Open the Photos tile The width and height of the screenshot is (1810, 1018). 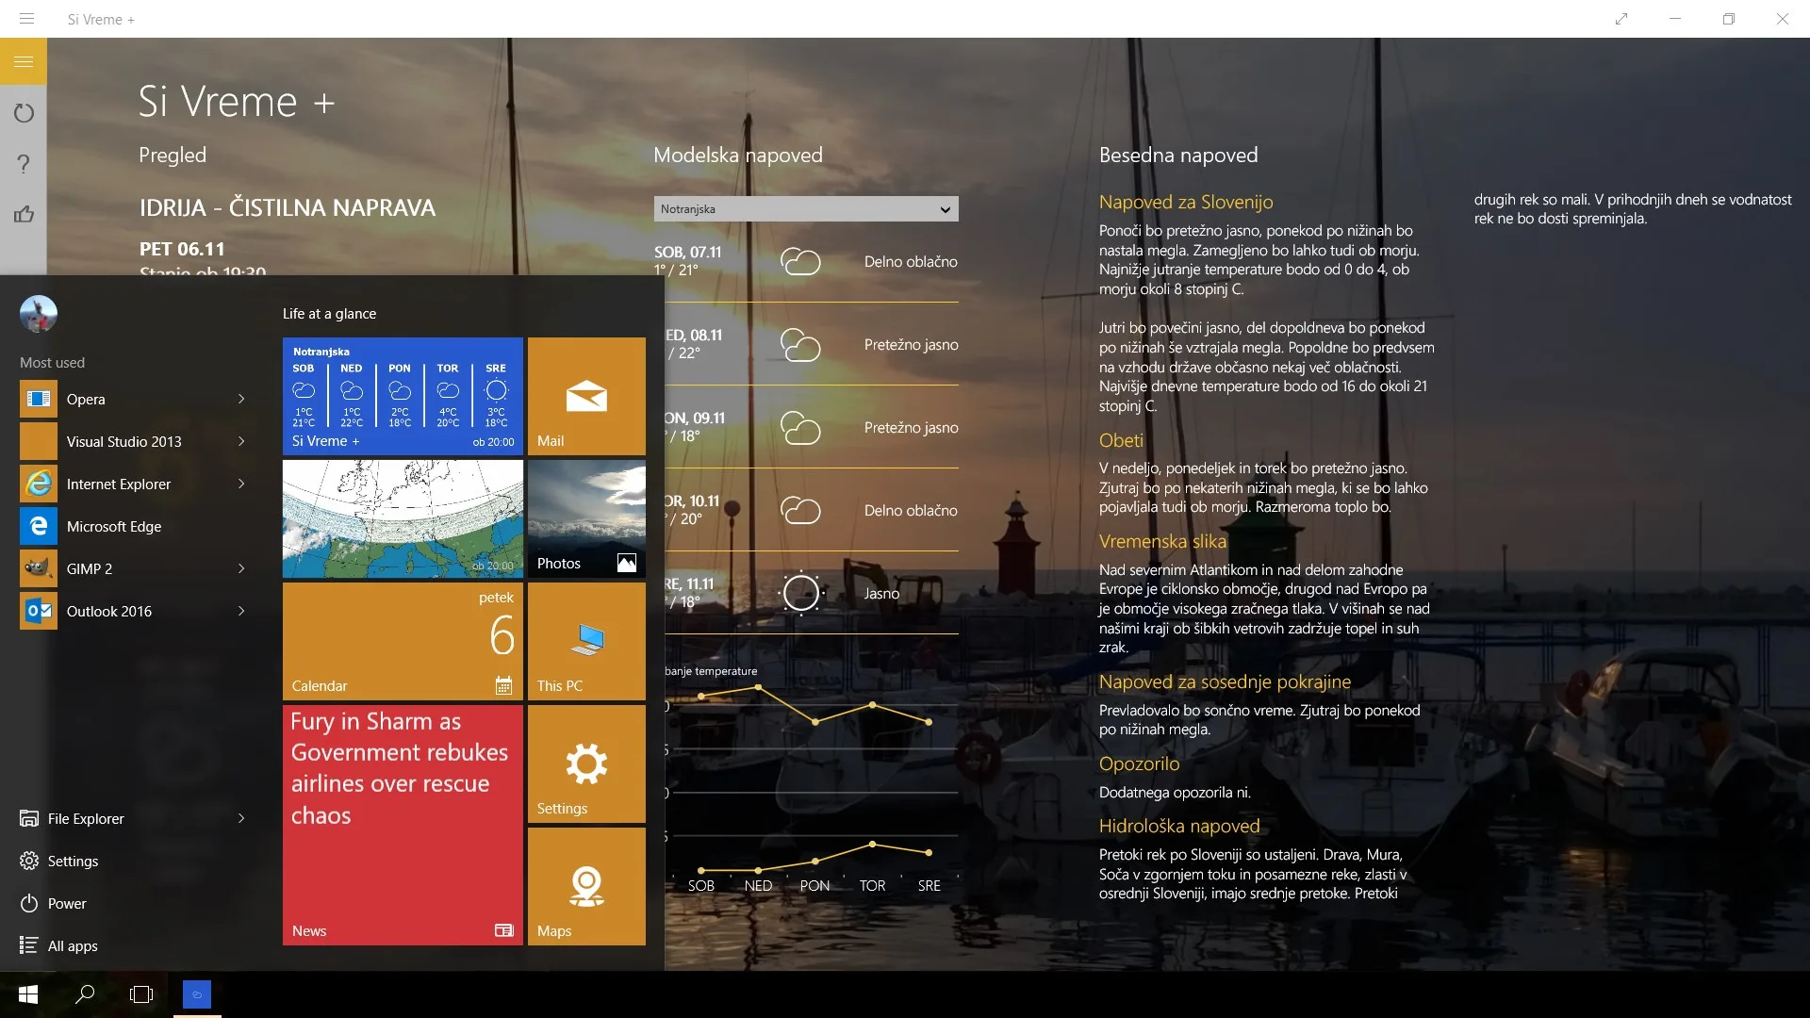586,518
